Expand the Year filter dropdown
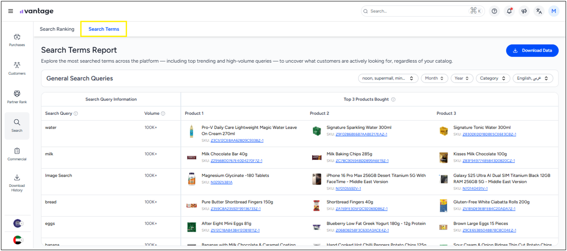Image resolution: width=567 pixels, height=251 pixels. pos(461,78)
